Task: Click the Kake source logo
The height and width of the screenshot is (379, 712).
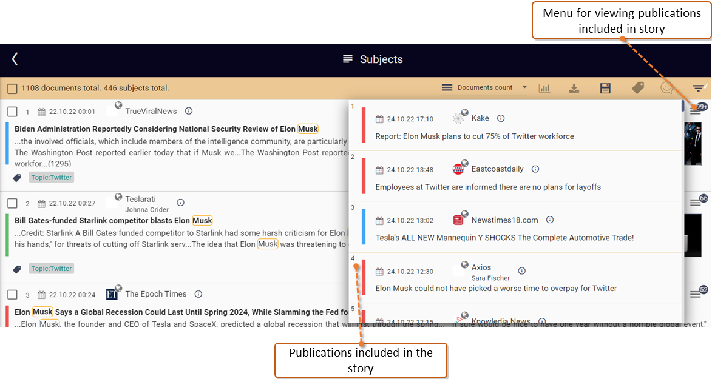Action: [458, 118]
